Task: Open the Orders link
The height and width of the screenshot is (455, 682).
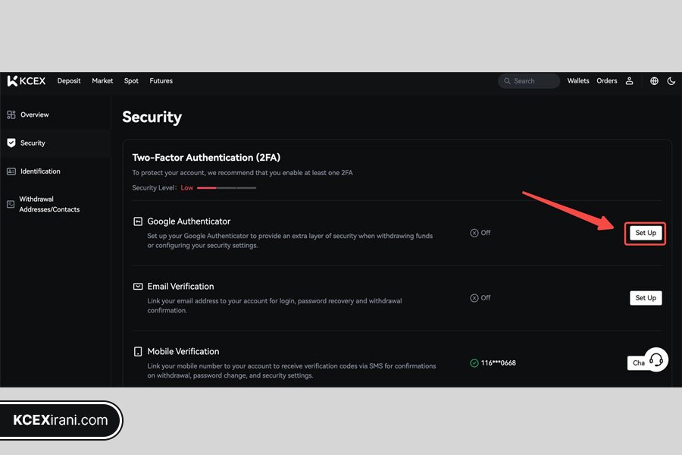Action: [607, 81]
